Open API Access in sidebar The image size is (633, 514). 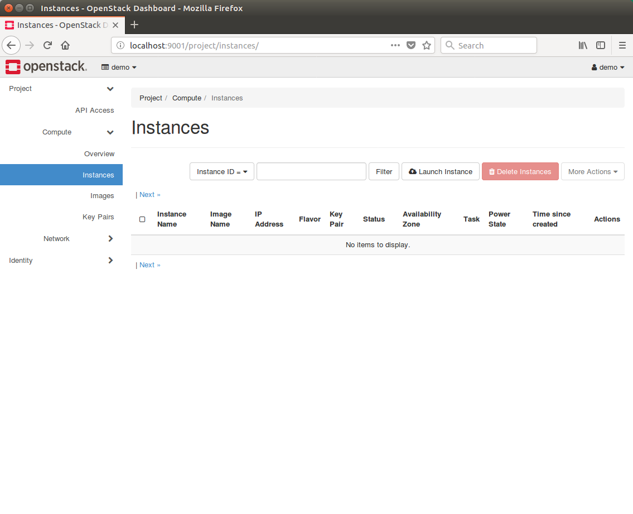click(x=94, y=111)
